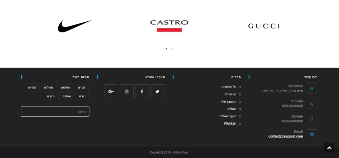This screenshot has width=339, height=158.
Task: Click the mobile device icon
Action: coord(312,119)
